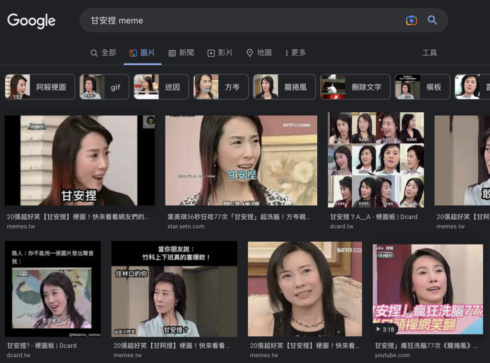Select the gif filter chip

click(104, 87)
